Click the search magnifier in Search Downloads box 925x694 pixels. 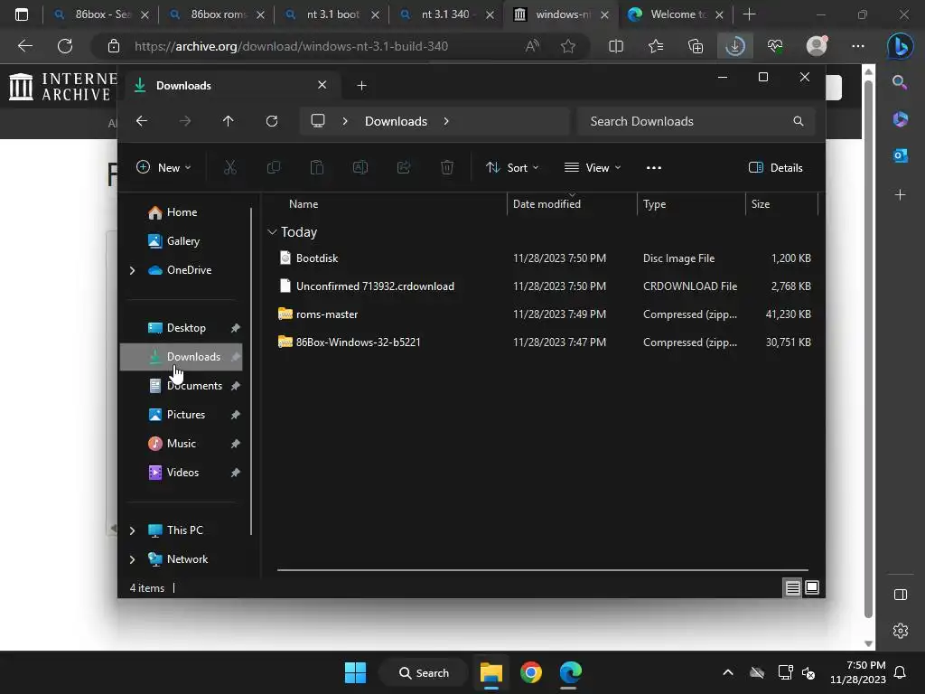tap(799, 121)
